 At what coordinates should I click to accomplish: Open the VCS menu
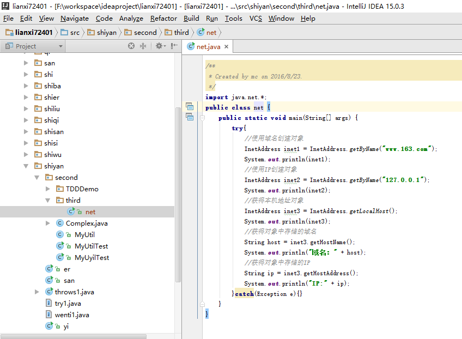pos(256,19)
